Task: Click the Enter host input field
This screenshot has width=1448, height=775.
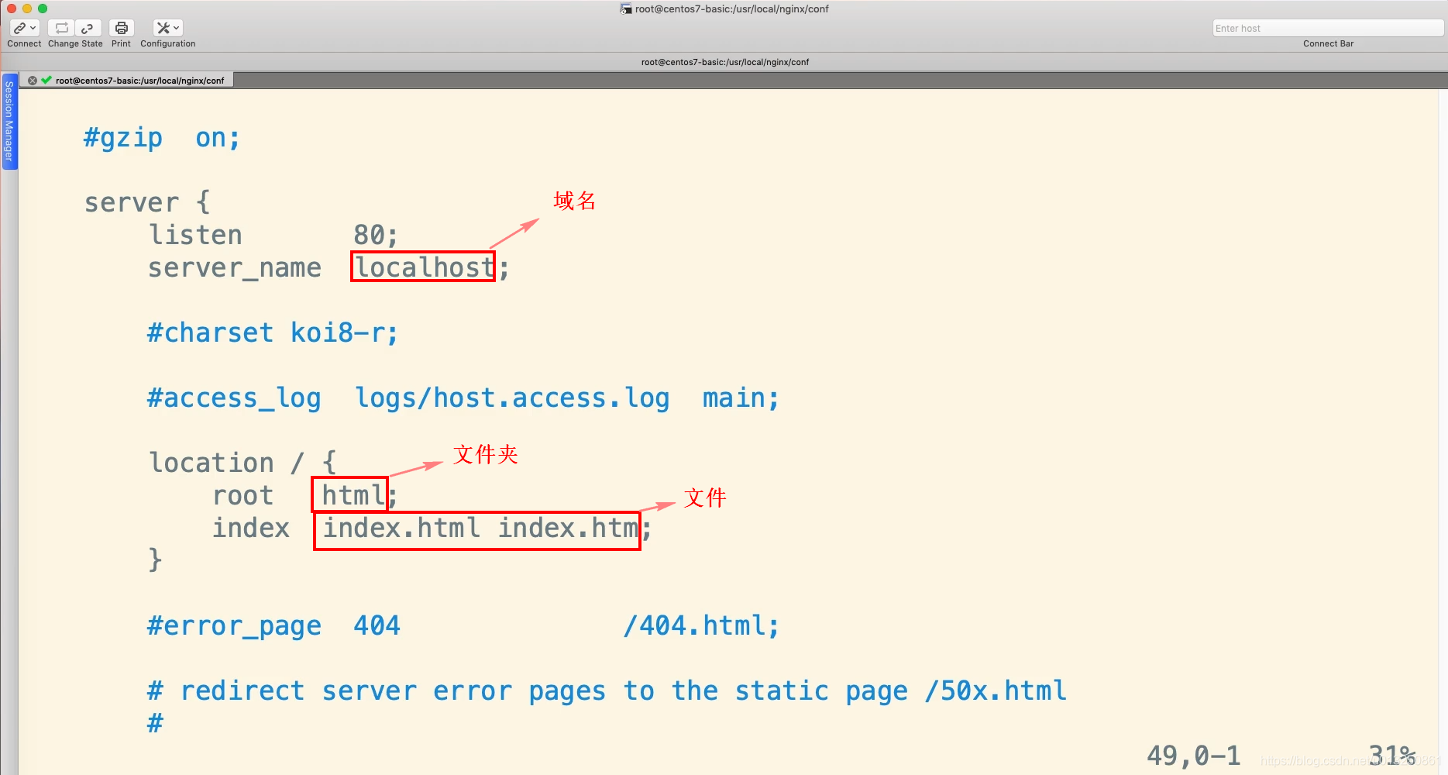Action: 1327,28
